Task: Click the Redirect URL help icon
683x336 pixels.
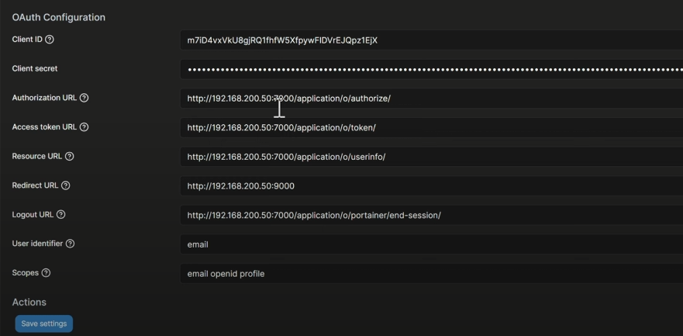Action: (65, 185)
